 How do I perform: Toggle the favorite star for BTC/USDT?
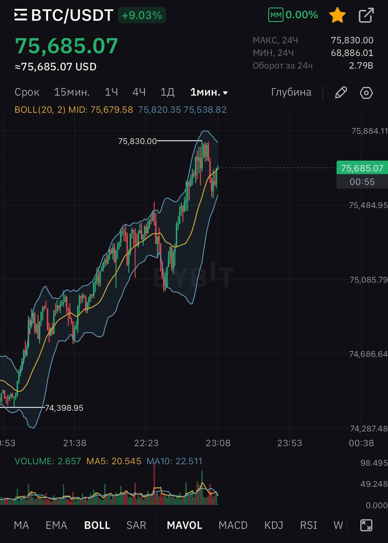(337, 15)
